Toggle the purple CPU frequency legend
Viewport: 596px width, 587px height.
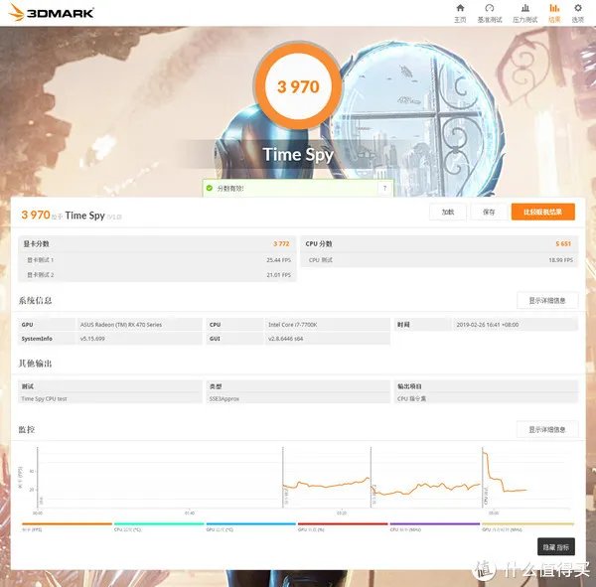435,526
